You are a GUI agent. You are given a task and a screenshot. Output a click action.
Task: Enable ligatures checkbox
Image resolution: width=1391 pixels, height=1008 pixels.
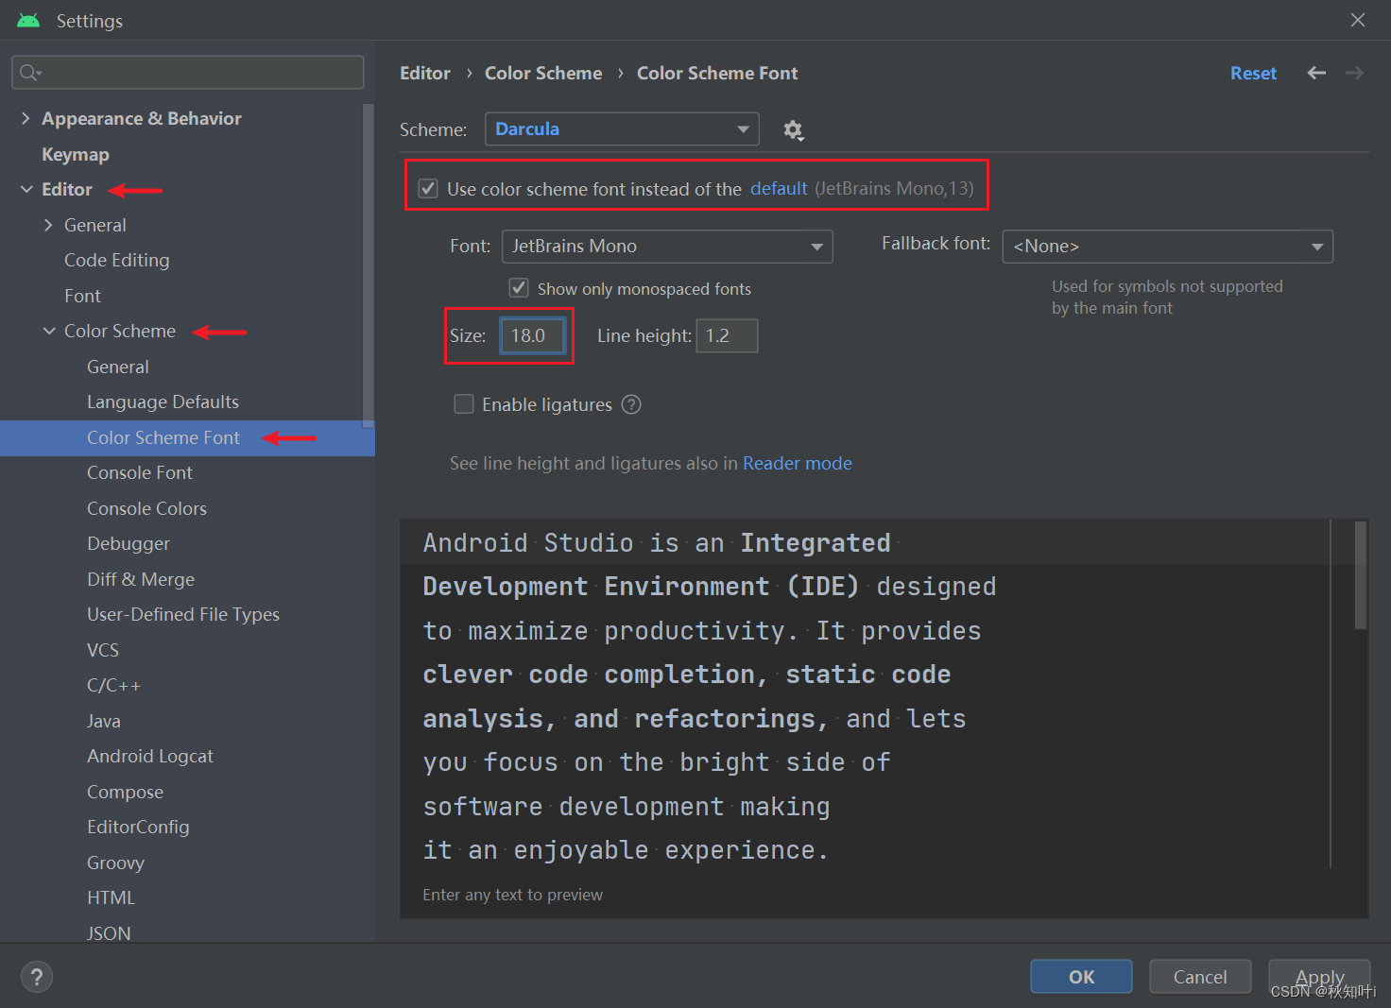click(464, 404)
